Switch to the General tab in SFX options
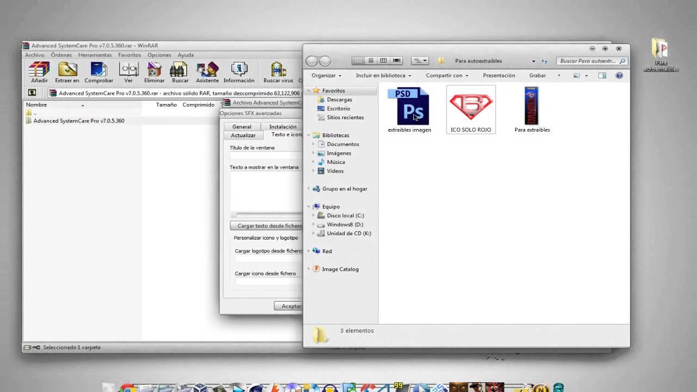 (x=242, y=127)
